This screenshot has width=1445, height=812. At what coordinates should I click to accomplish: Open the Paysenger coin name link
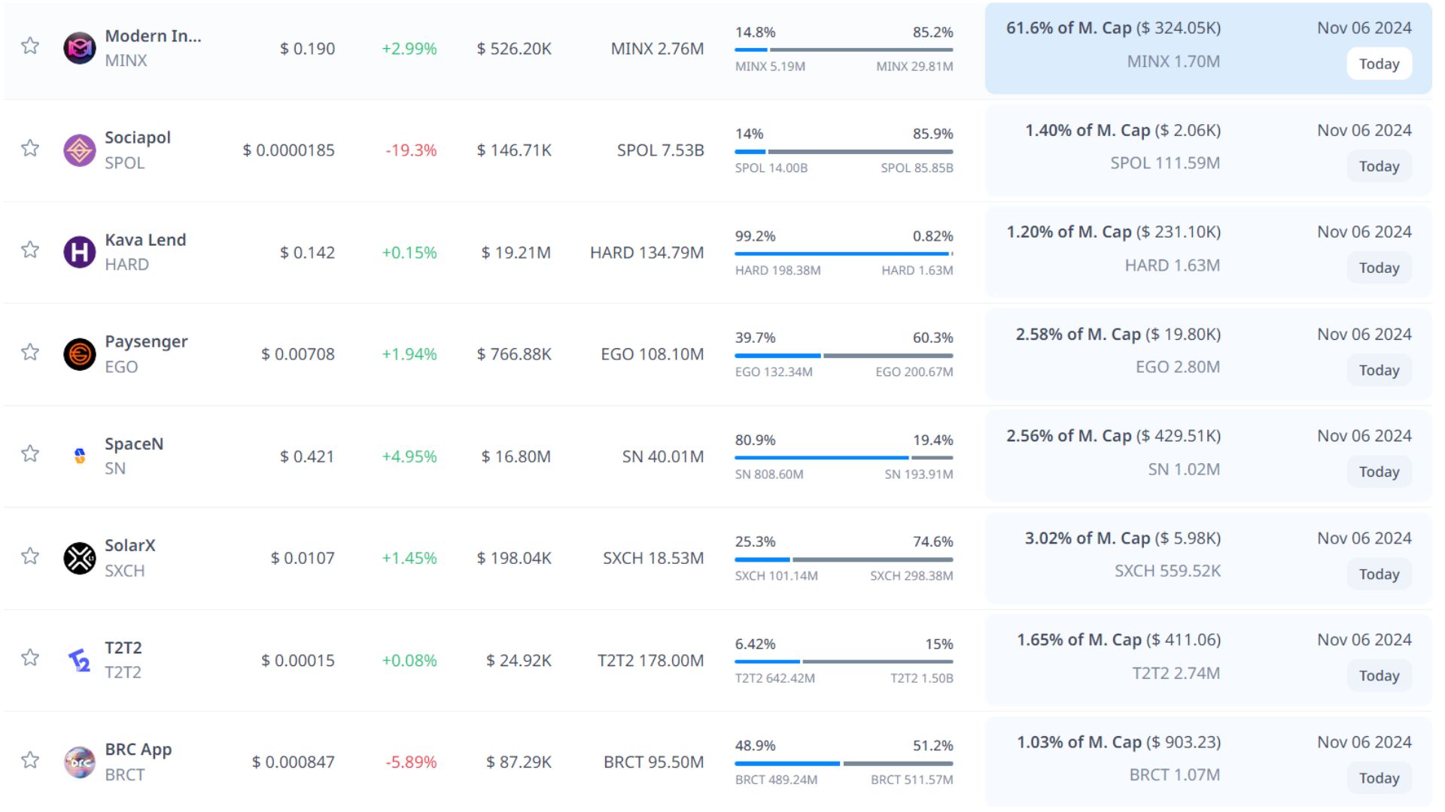[x=146, y=341]
